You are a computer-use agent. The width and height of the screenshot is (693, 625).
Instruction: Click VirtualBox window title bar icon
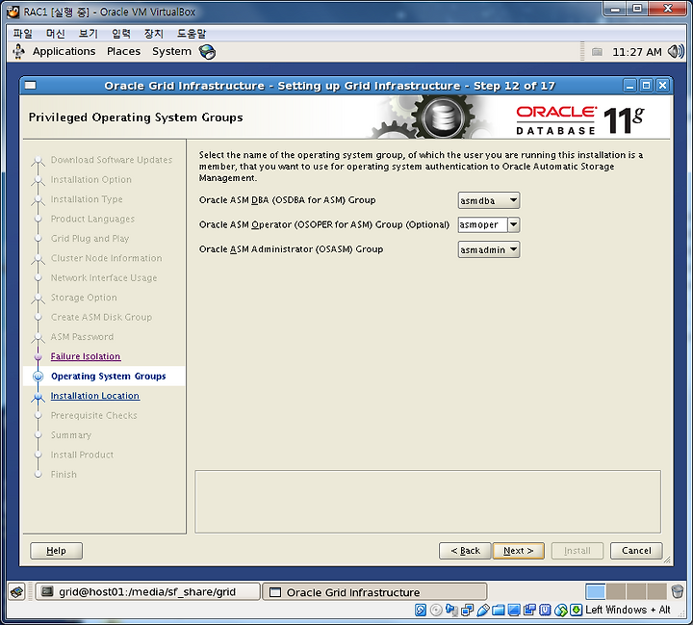tap(13, 12)
